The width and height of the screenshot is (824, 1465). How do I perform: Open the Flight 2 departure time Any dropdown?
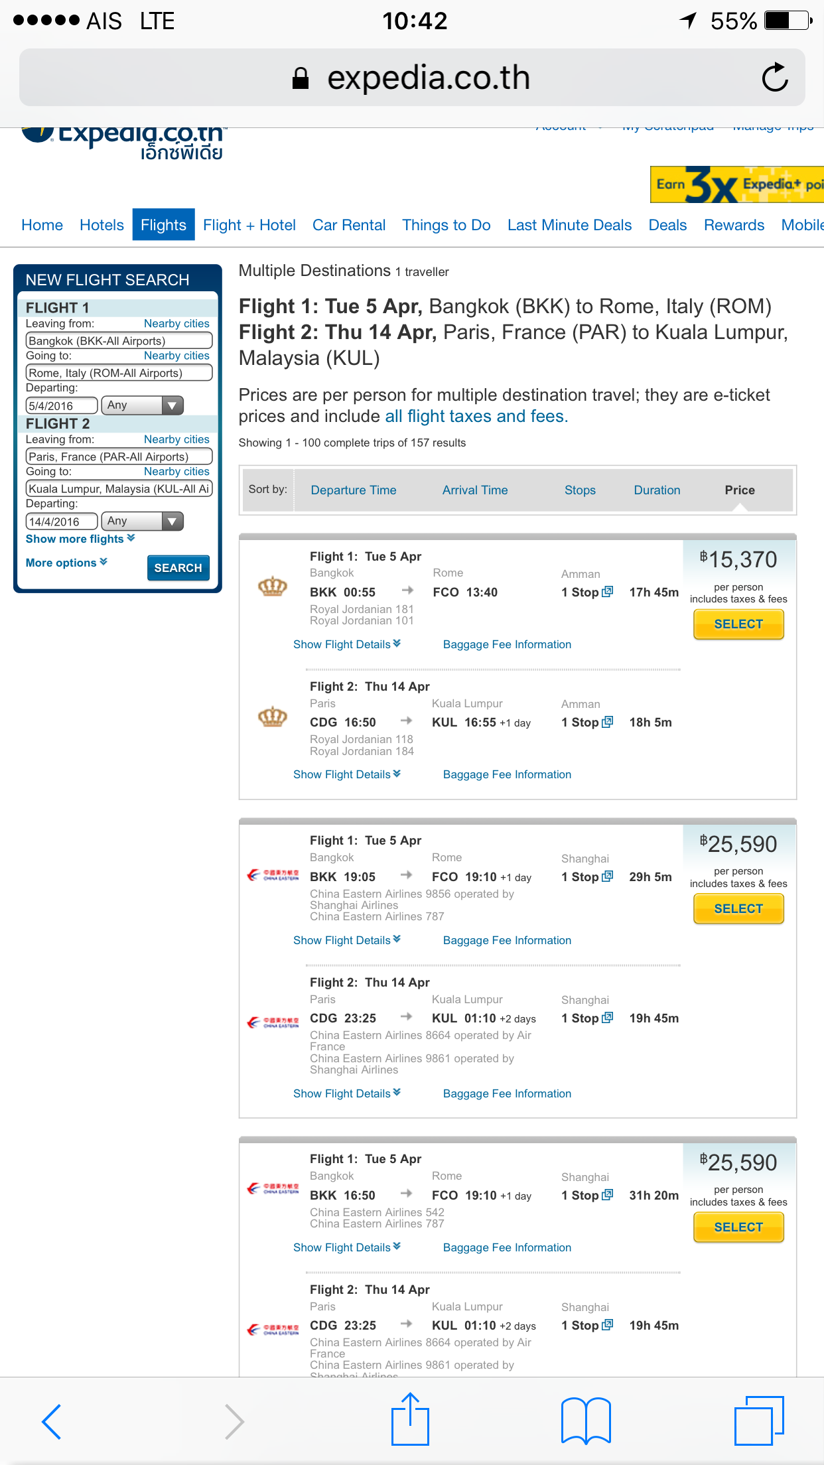tap(142, 522)
